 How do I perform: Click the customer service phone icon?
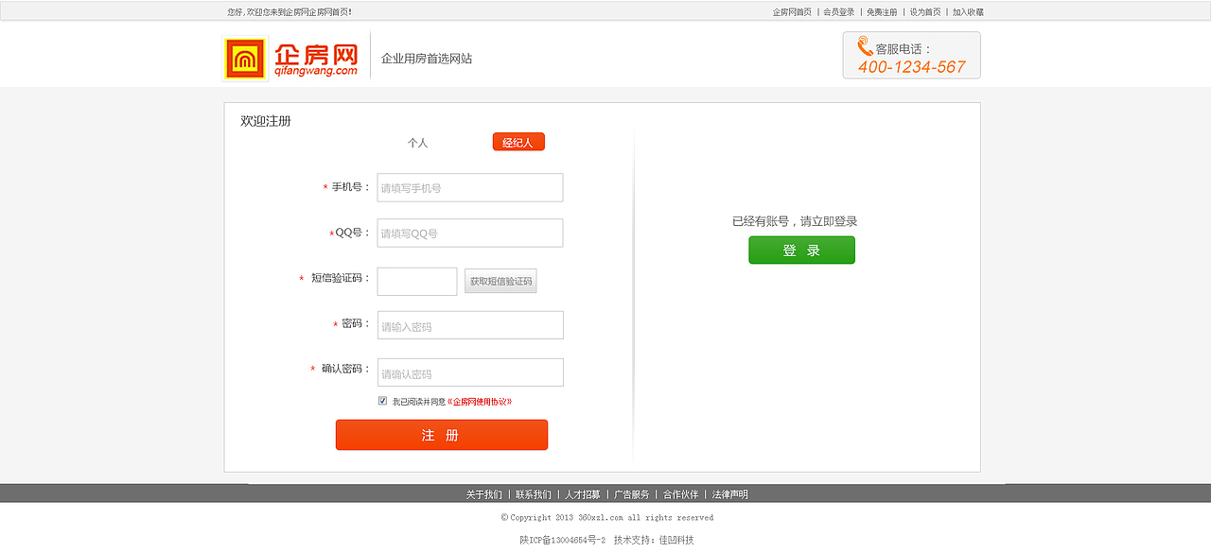(865, 46)
